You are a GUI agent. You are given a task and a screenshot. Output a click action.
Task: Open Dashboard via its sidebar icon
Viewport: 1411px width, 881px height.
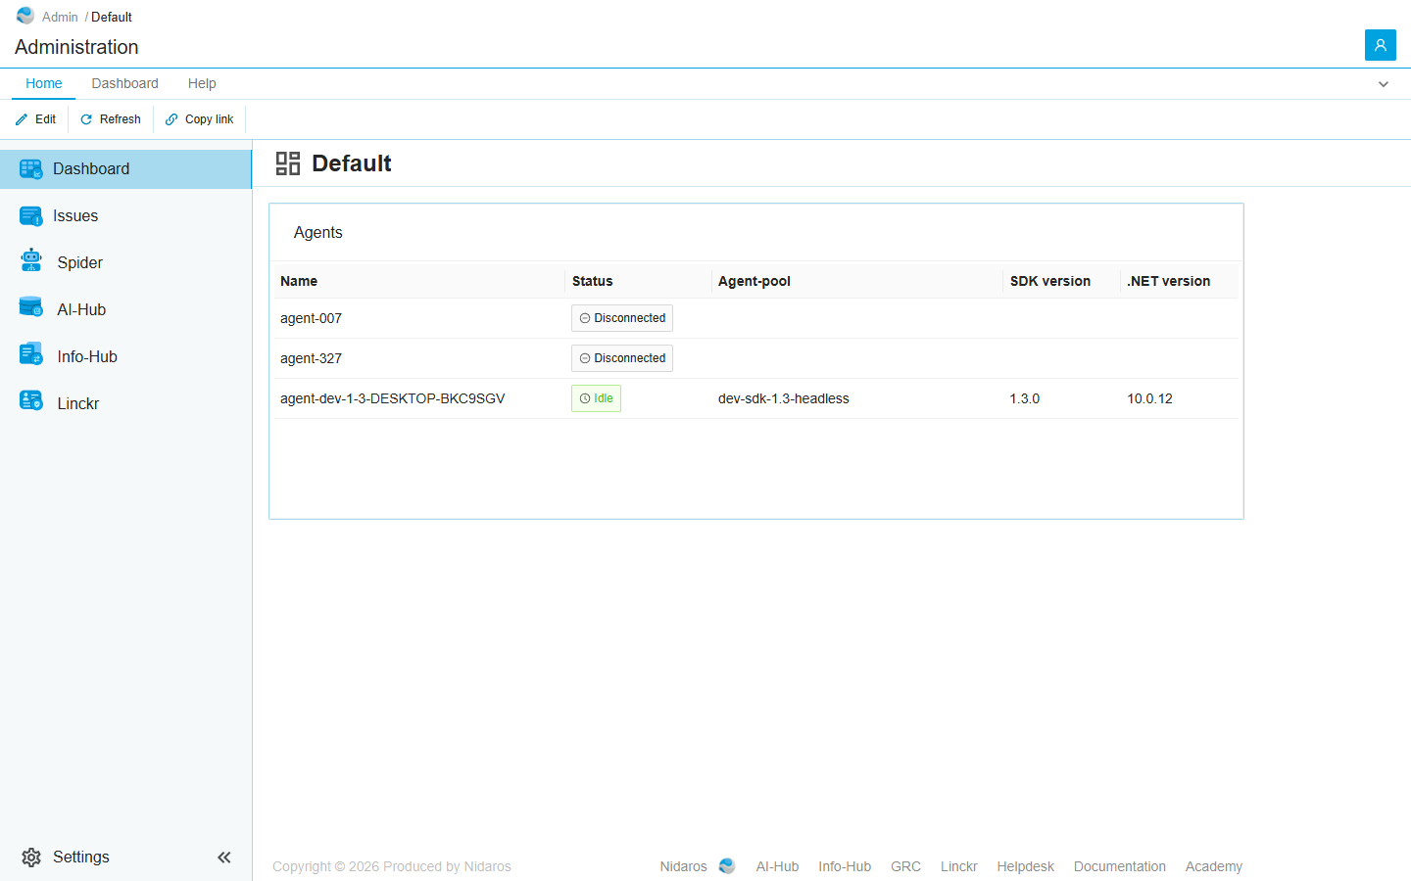point(31,169)
